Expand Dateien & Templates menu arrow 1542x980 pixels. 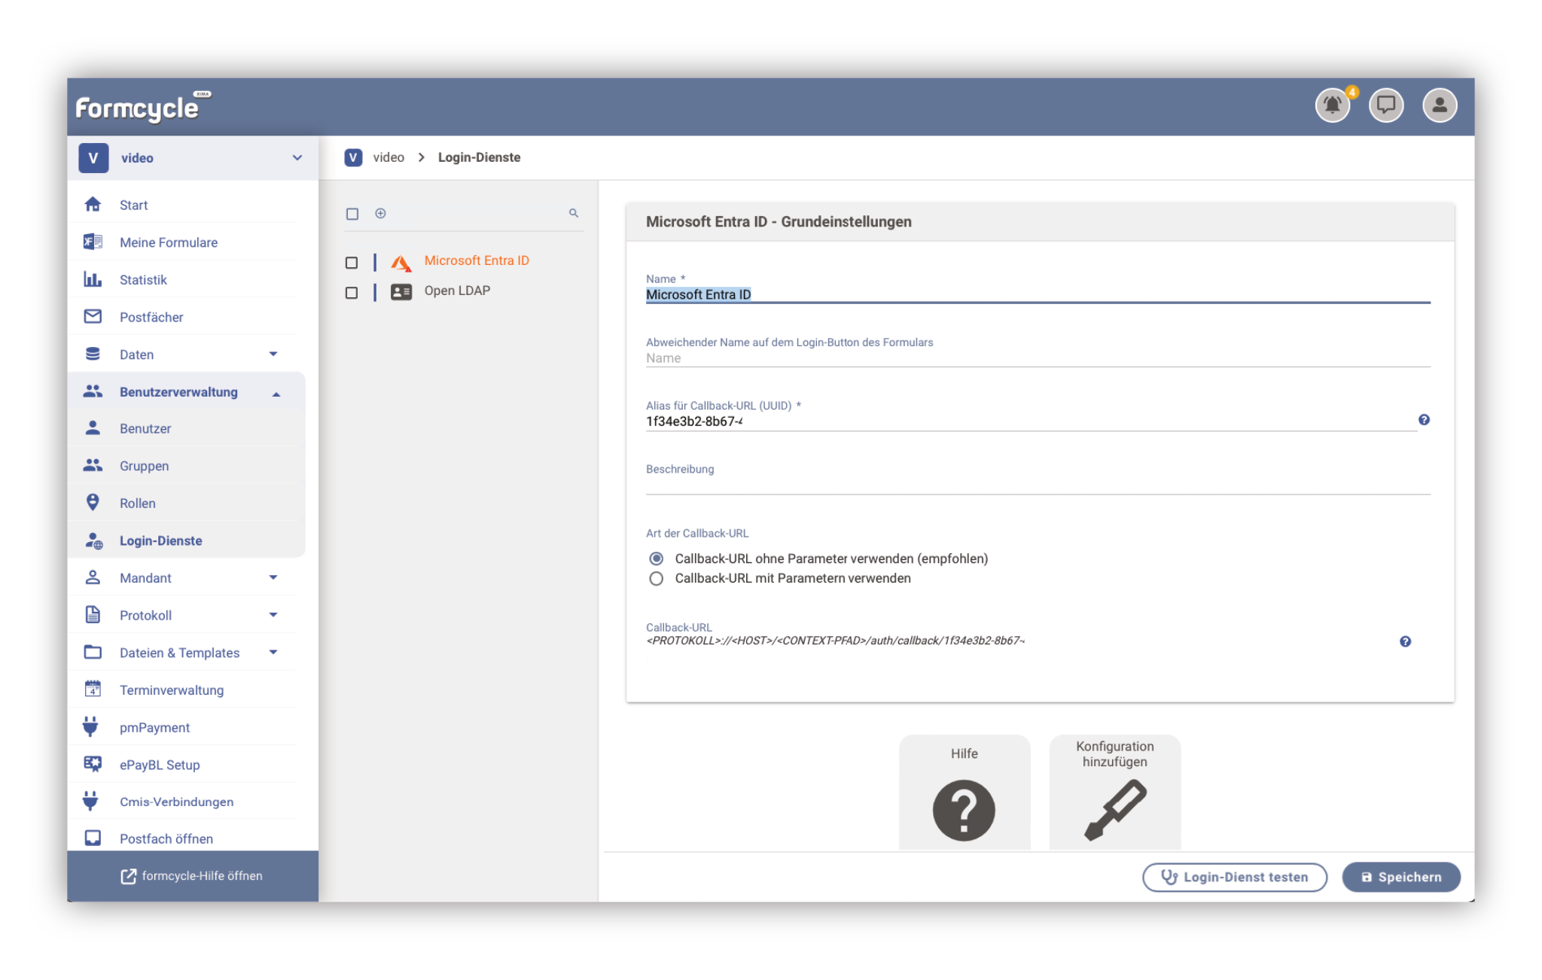pos(273,652)
